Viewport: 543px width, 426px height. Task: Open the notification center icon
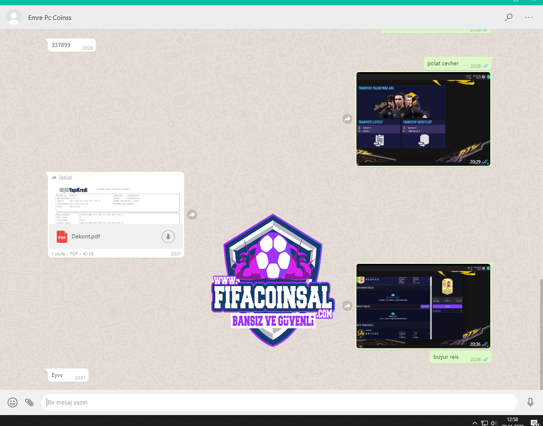(x=535, y=423)
